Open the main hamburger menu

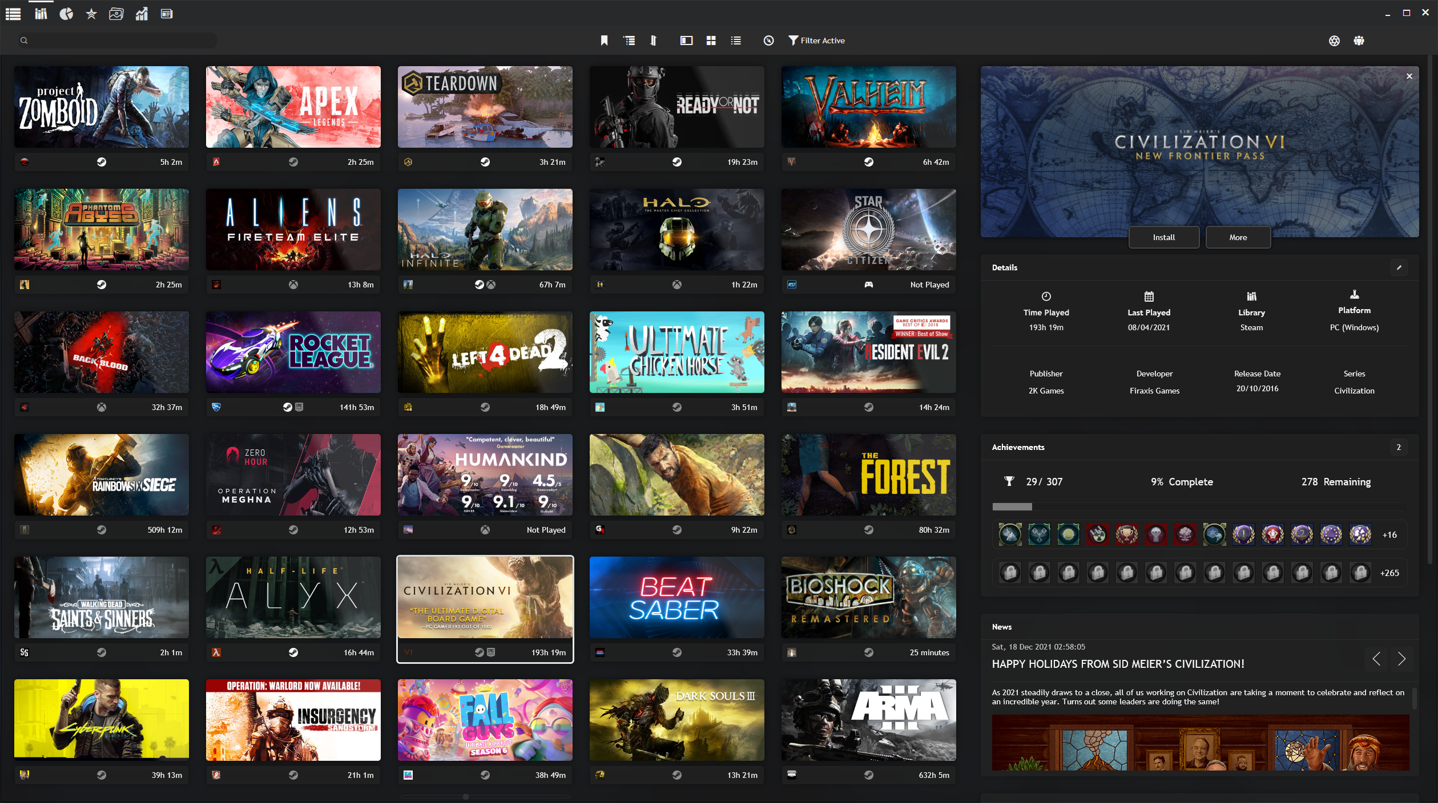pos(13,14)
